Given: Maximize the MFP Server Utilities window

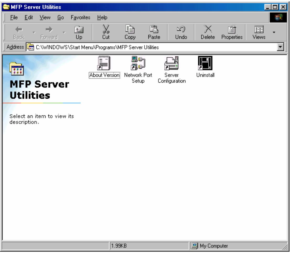Looking at the screenshot, I should tap(275, 7).
